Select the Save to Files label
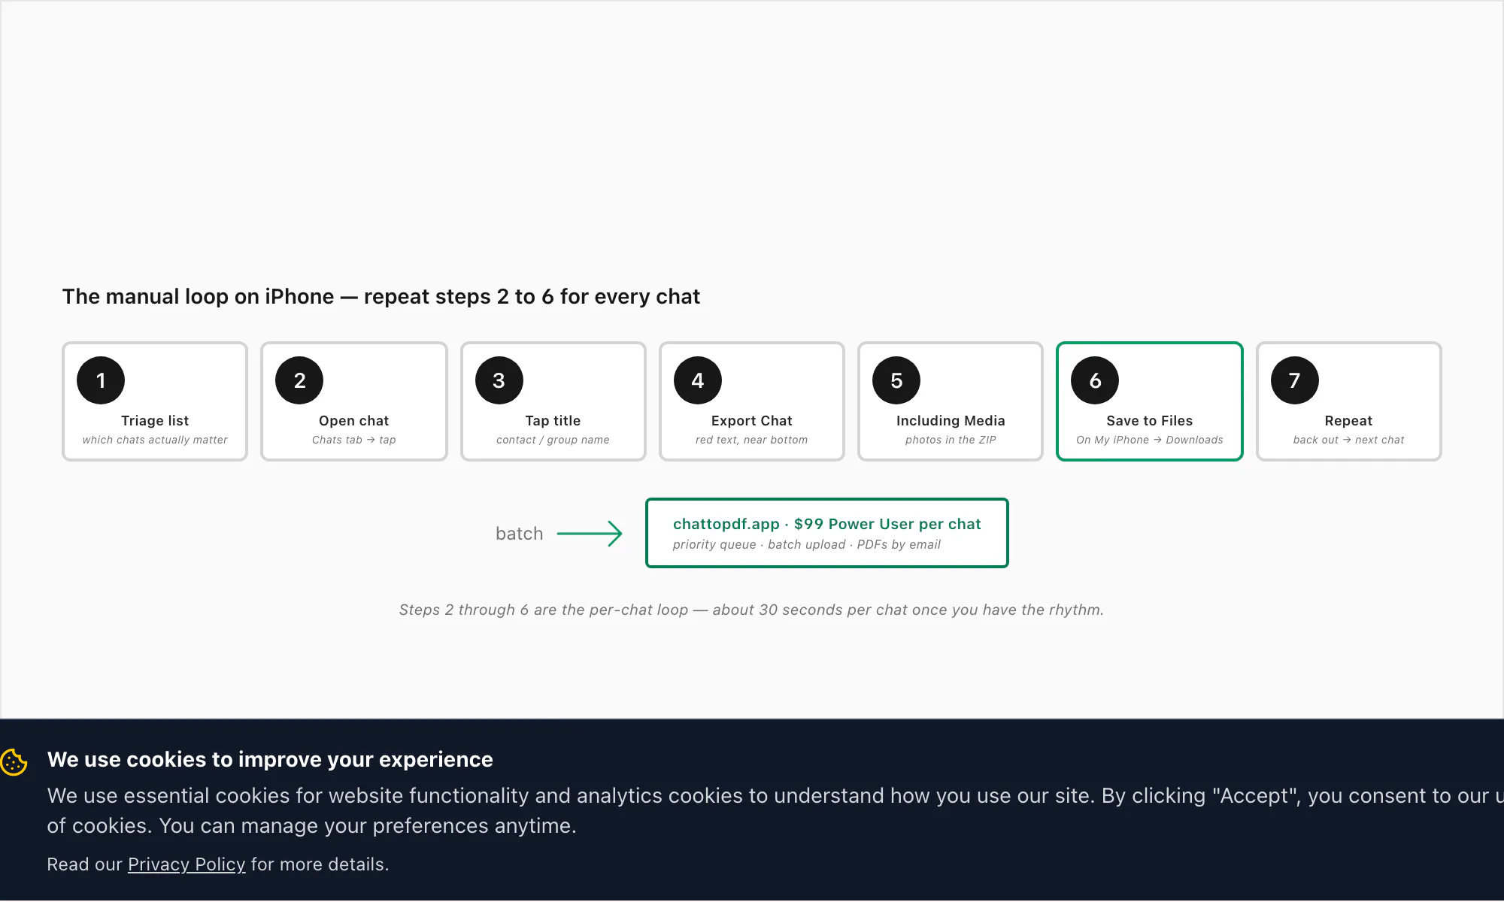 click(1149, 421)
